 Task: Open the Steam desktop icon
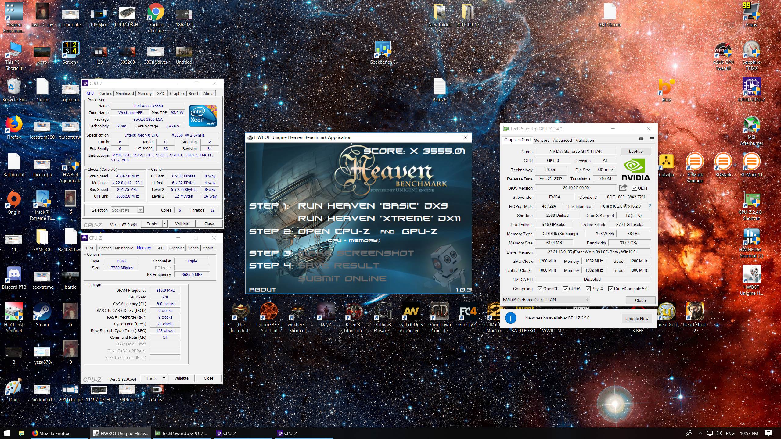42,315
